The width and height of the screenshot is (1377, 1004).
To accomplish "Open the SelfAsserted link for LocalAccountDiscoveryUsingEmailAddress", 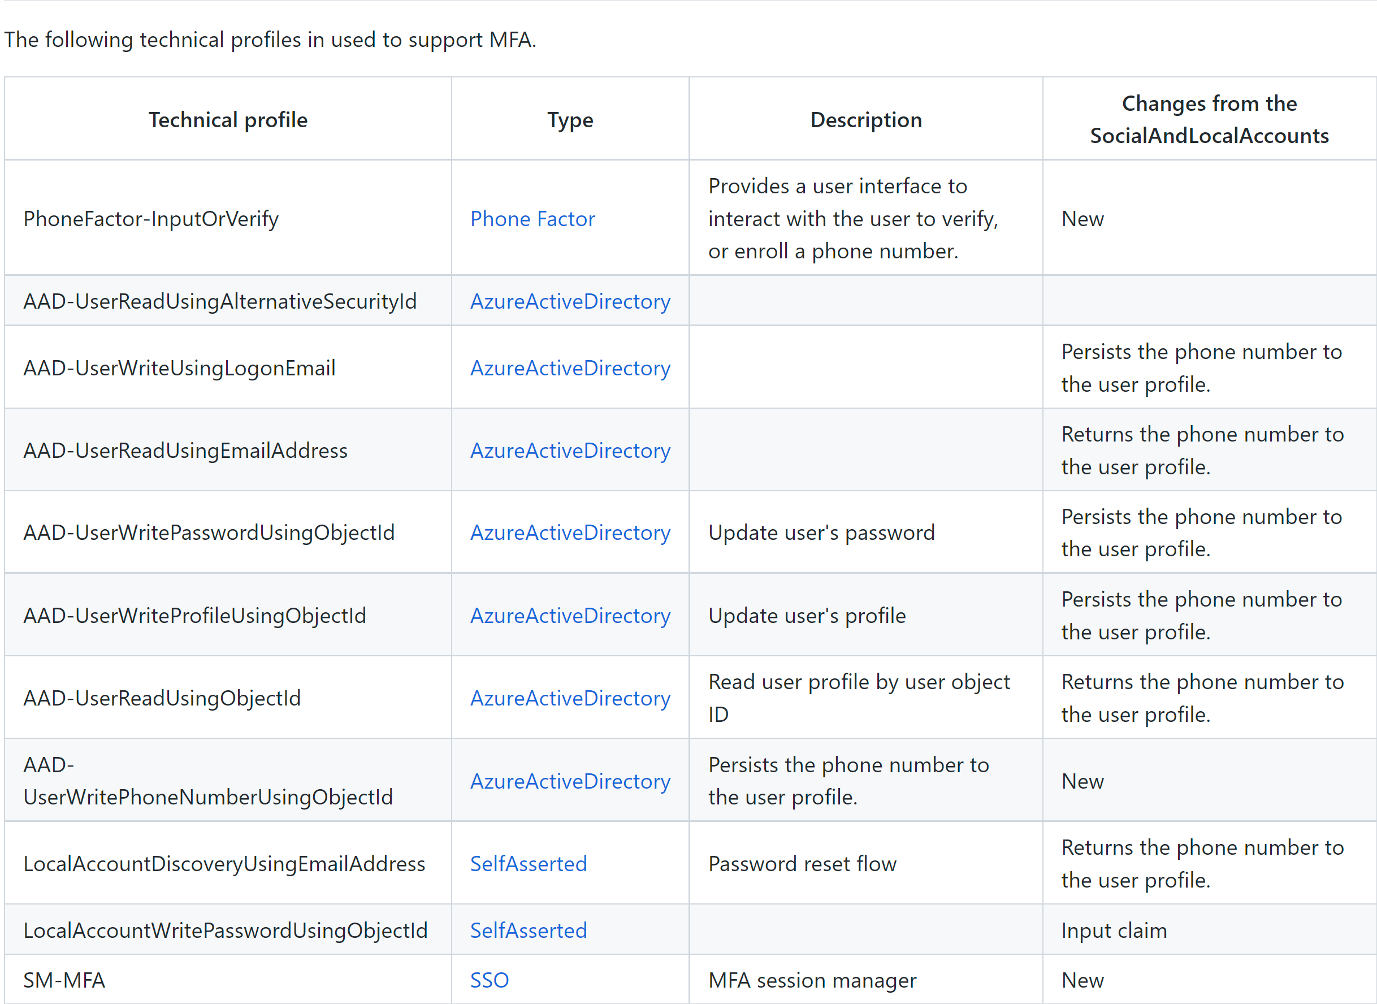I will pyautogui.click(x=528, y=864).
